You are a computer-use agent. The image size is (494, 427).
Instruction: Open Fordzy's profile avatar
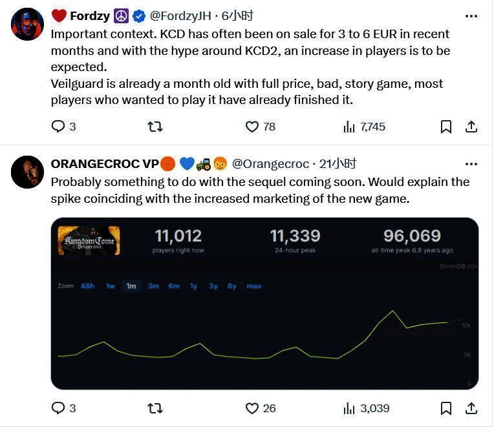point(28,25)
